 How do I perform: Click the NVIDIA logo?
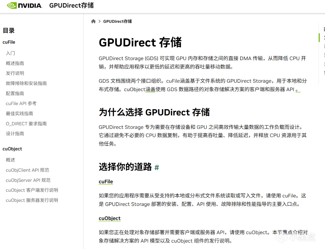(x=24, y=5)
